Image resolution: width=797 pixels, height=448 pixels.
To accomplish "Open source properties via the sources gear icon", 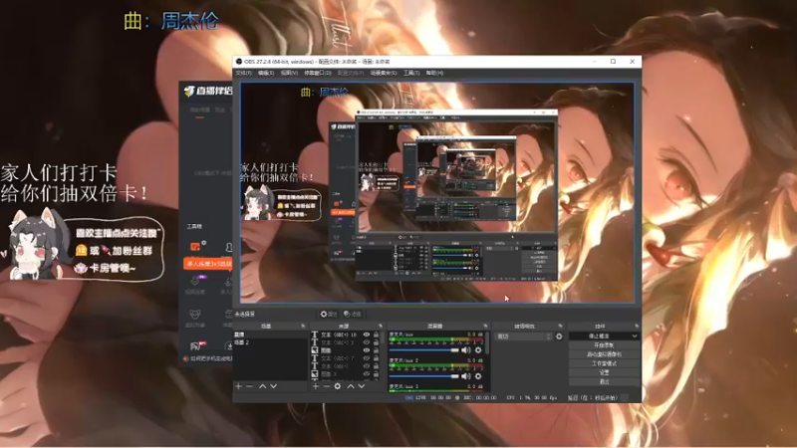I will [338, 386].
